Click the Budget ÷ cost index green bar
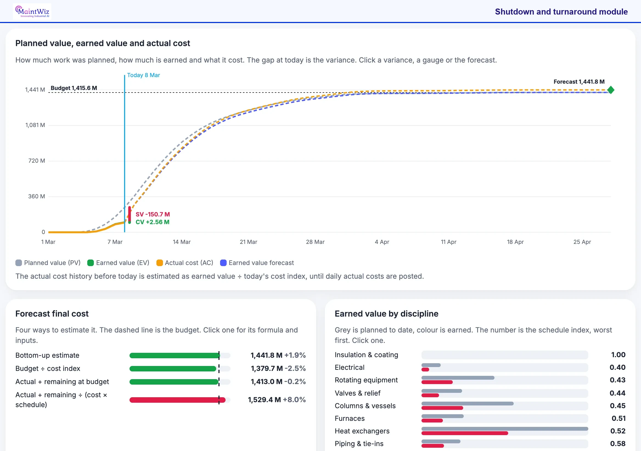The image size is (641, 451). (x=173, y=369)
